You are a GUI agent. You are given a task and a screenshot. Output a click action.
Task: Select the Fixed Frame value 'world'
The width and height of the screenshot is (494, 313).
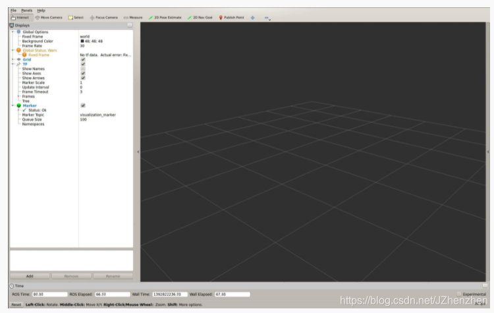tap(85, 36)
